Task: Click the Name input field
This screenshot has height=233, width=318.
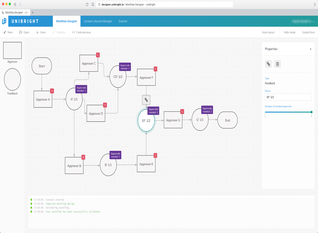Action: [x=288, y=97]
